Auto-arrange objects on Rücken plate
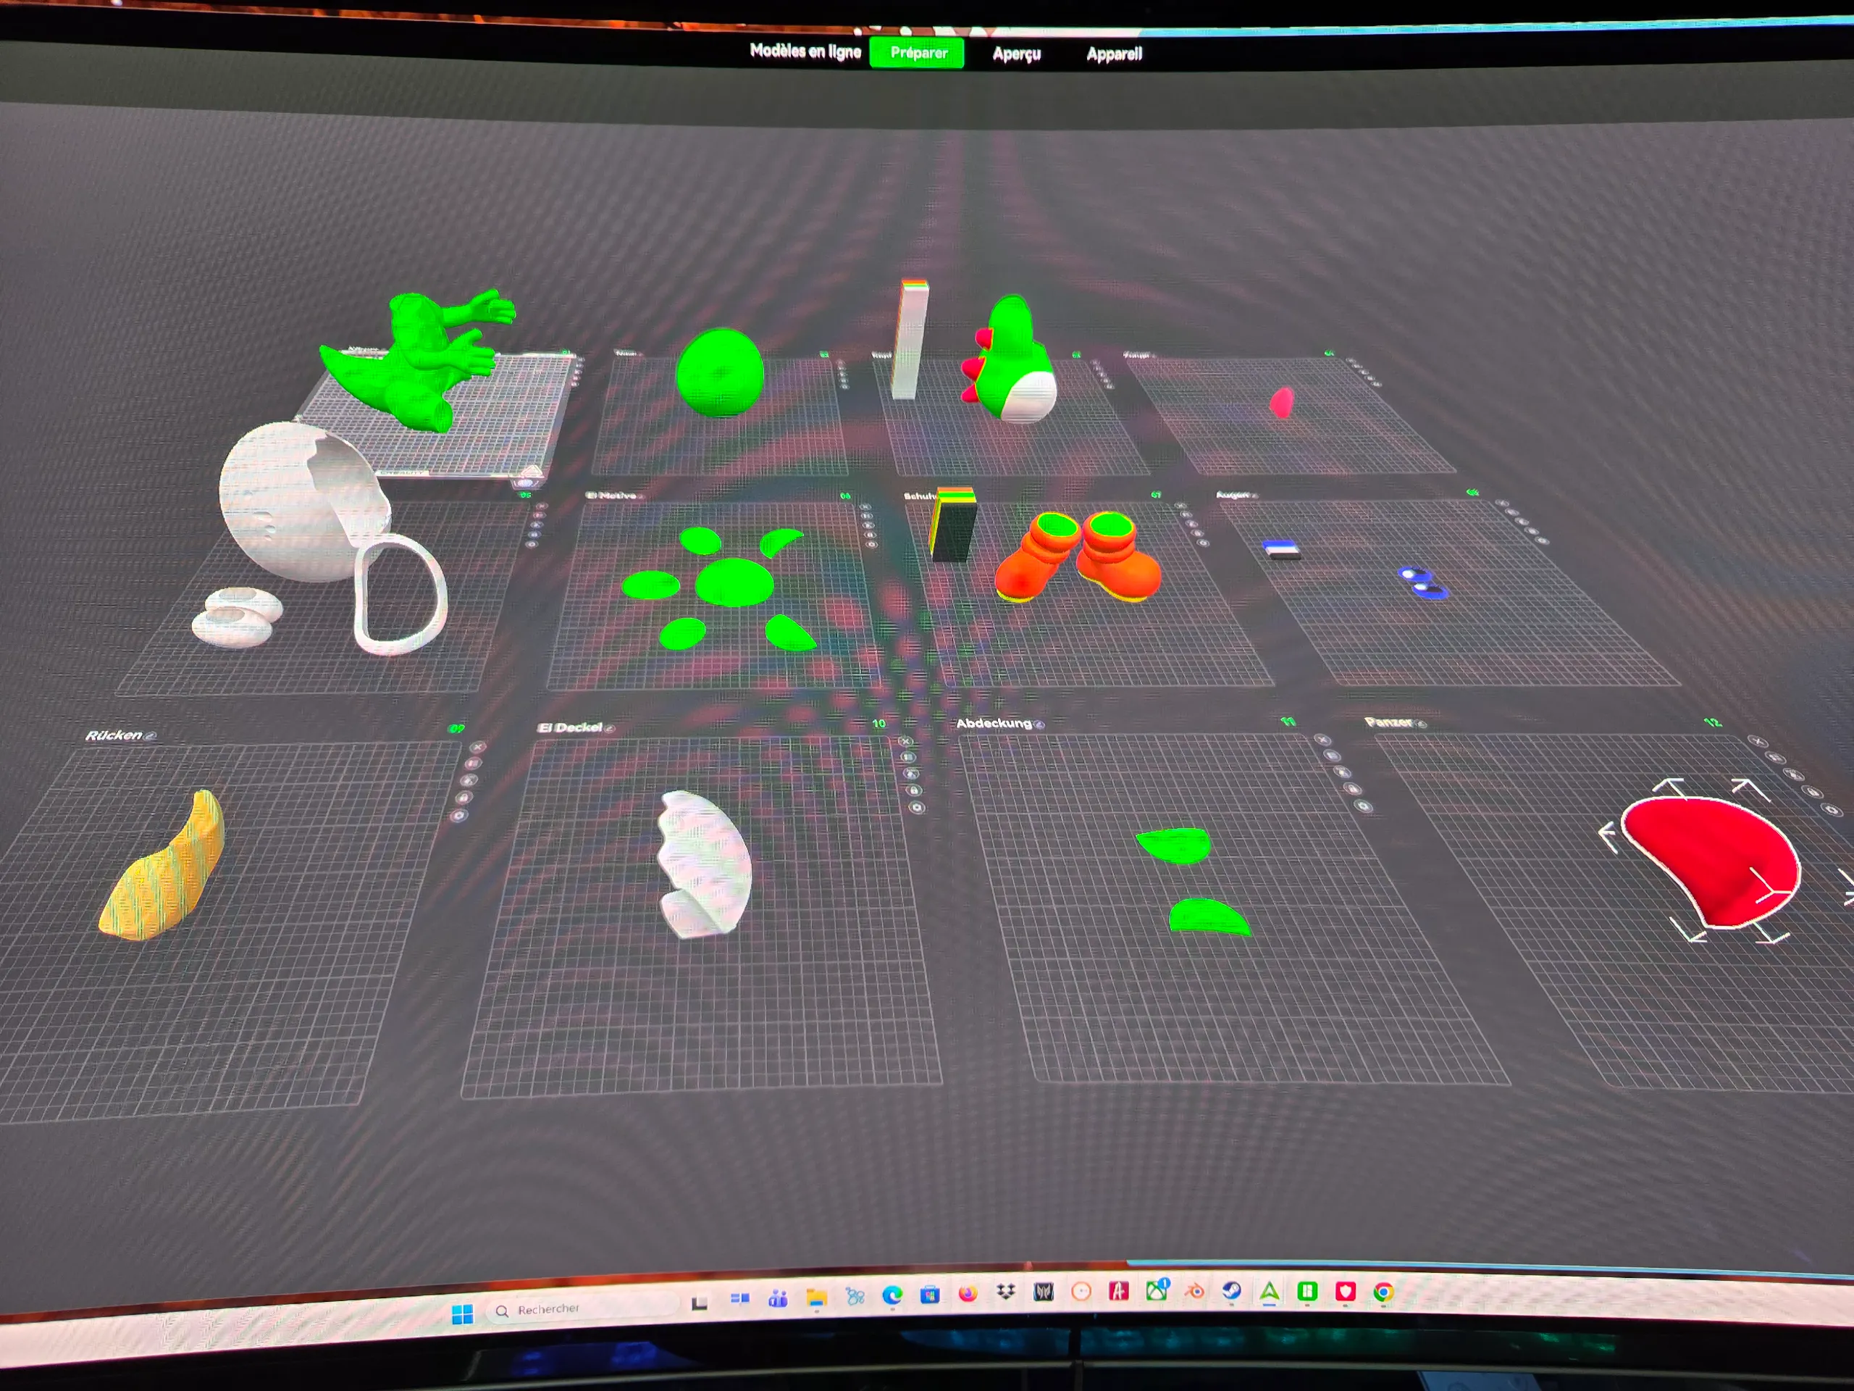 469,780
